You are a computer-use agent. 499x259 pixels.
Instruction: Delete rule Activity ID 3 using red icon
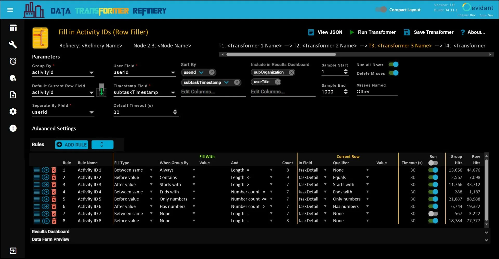pos(54,185)
